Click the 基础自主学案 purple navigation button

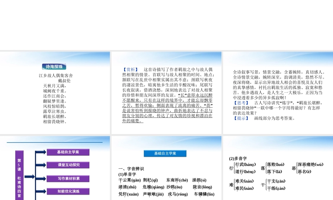68,152
